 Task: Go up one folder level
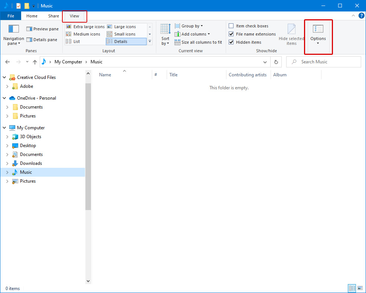click(x=35, y=62)
